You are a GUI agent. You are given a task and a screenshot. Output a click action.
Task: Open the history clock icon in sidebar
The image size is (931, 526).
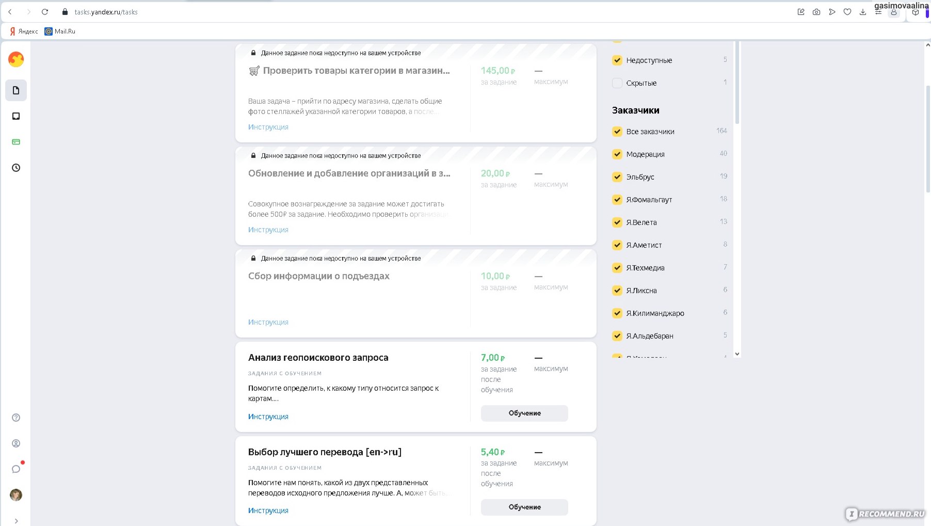coord(16,168)
